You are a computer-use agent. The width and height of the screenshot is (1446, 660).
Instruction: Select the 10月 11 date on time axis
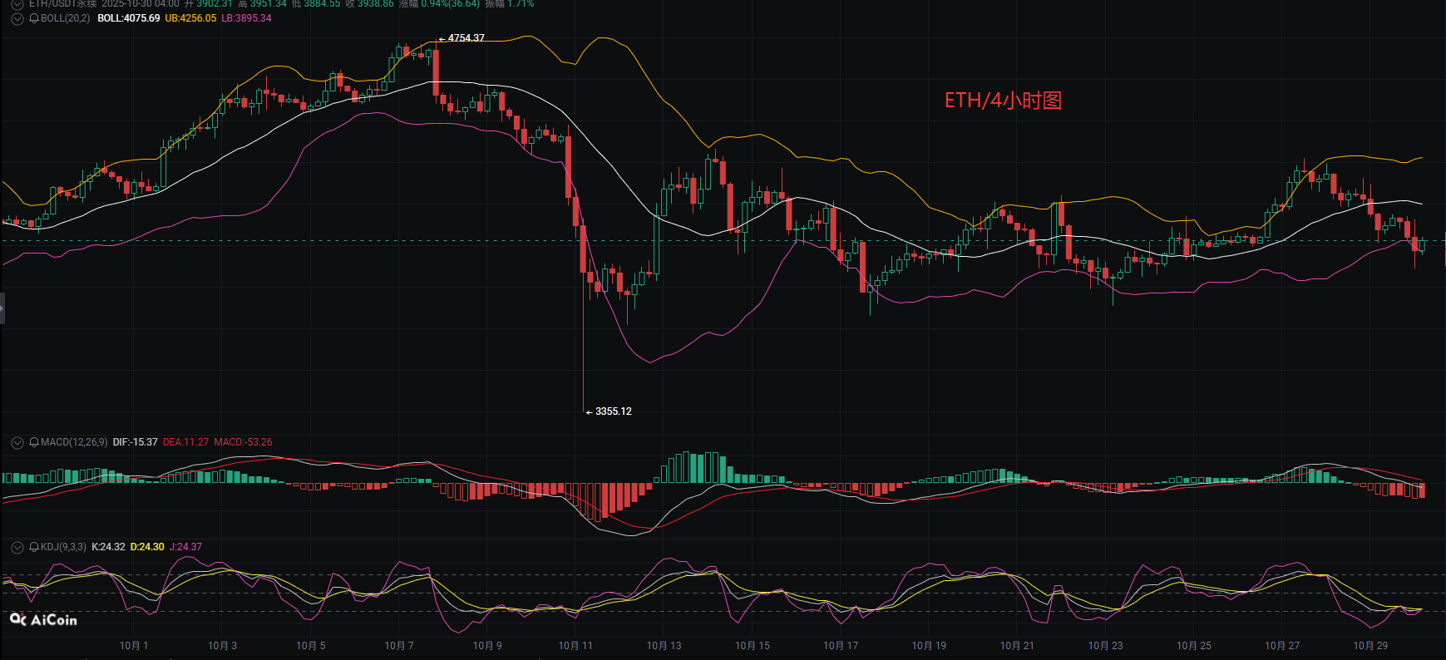575,646
